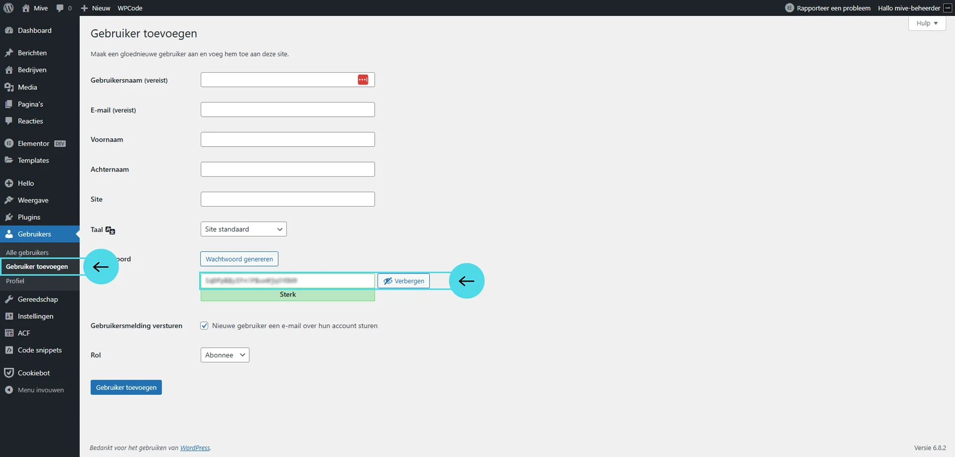The width and height of the screenshot is (955, 457).
Task: Open the Taal language dropdown
Action: tap(243, 229)
